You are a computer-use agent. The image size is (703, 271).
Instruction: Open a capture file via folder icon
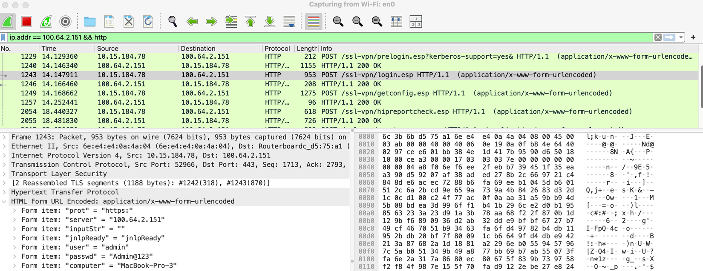[89, 21]
